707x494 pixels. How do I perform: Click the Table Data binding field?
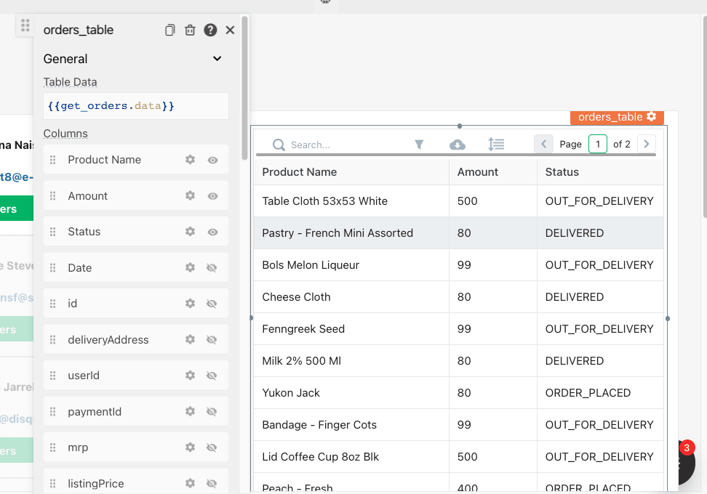click(x=135, y=106)
